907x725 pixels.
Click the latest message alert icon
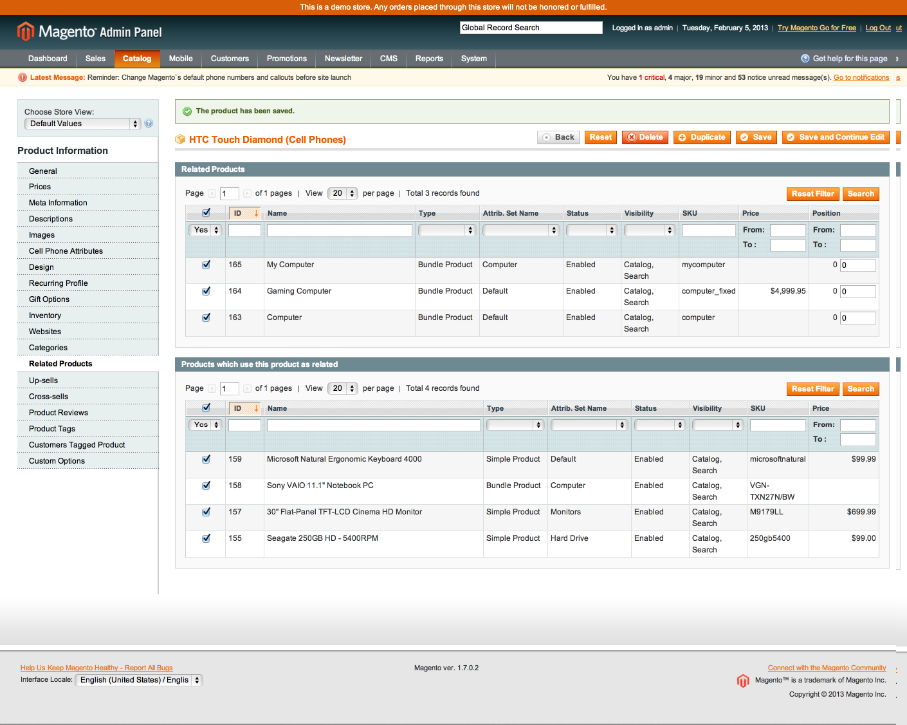[x=23, y=77]
